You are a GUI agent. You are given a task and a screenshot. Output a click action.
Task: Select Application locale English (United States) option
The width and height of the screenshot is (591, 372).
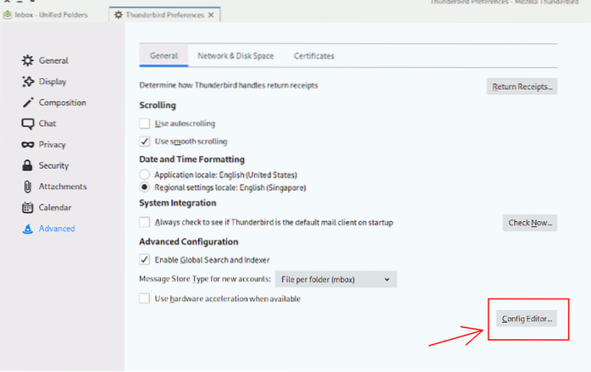(x=145, y=173)
